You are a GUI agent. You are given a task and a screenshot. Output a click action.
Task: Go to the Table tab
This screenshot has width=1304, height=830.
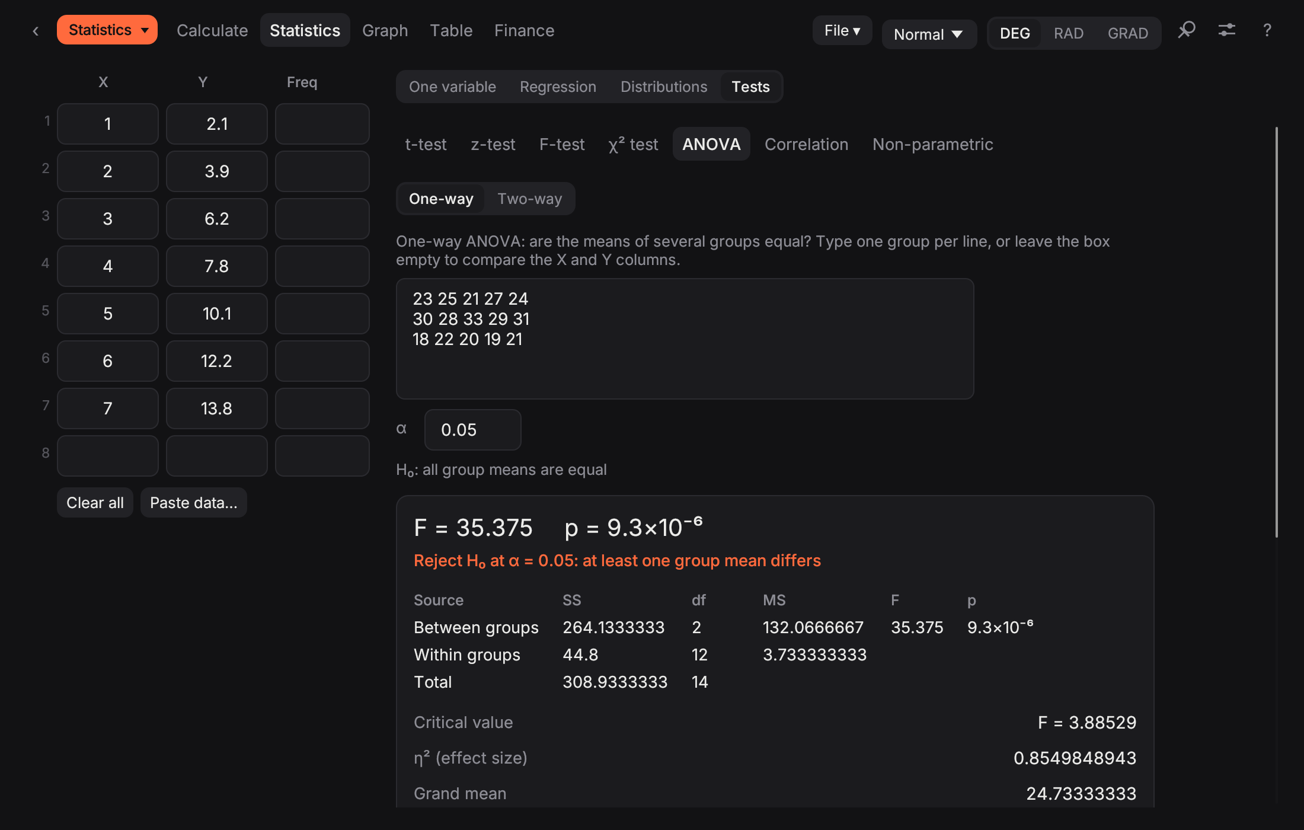pyautogui.click(x=451, y=30)
